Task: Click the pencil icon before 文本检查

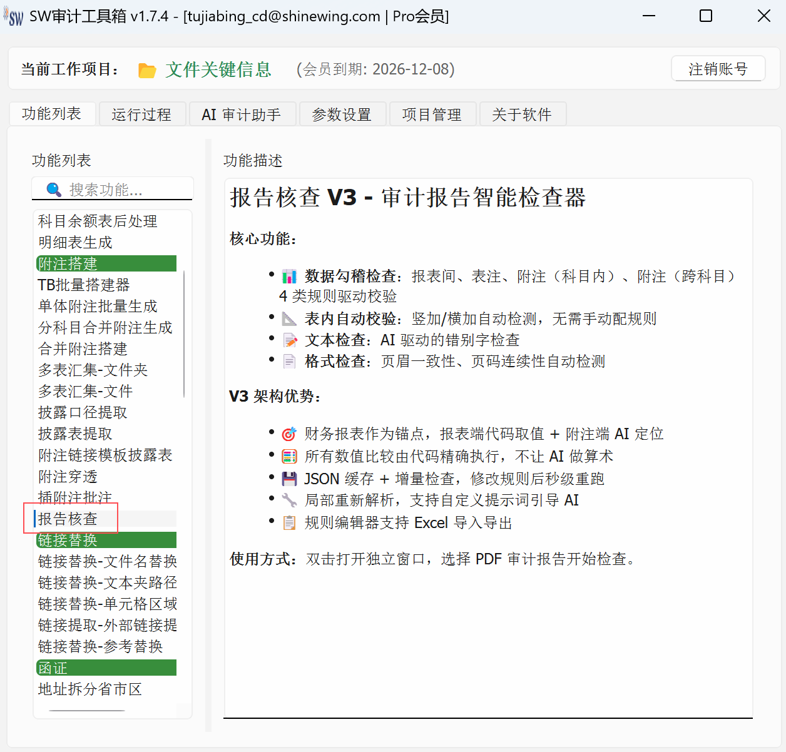Action: click(288, 338)
